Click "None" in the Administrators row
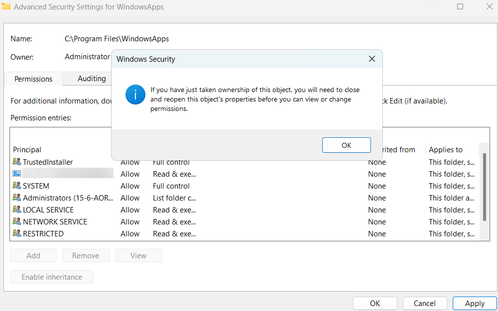Viewport: 498px width, 311px height. pyautogui.click(x=377, y=198)
